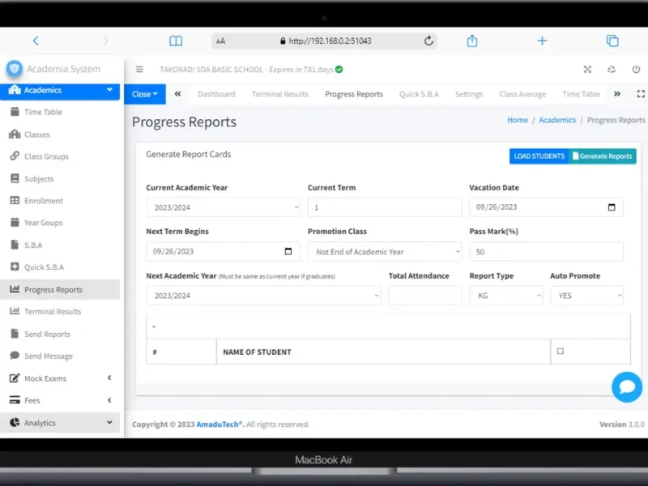Toggle the select-all students checkbox

(x=560, y=352)
